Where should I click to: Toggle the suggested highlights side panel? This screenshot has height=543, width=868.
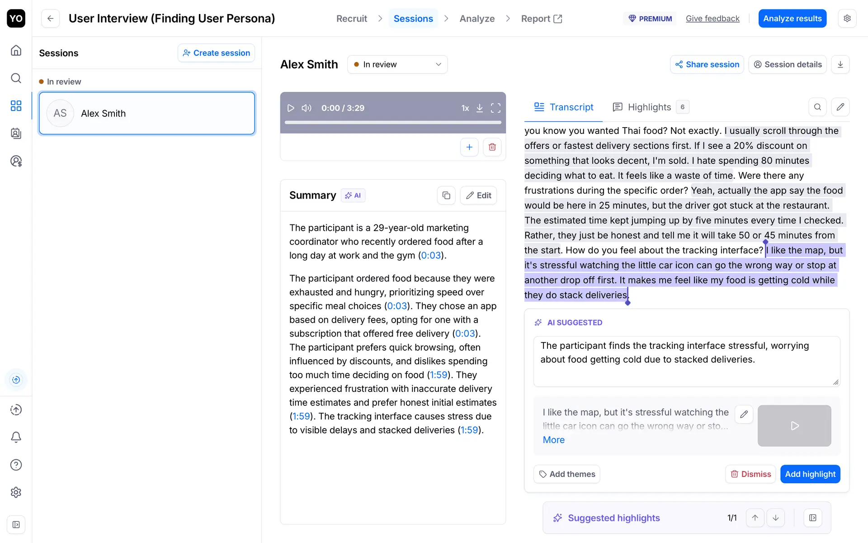[812, 518]
